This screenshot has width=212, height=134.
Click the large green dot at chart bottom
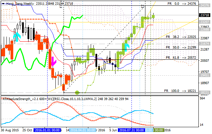tap(77, 93)
